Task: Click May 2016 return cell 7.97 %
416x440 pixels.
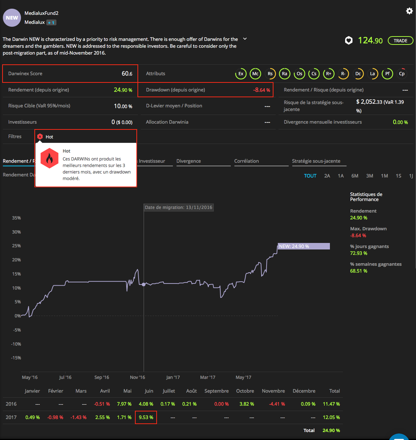Action: [x=124, y=404]
